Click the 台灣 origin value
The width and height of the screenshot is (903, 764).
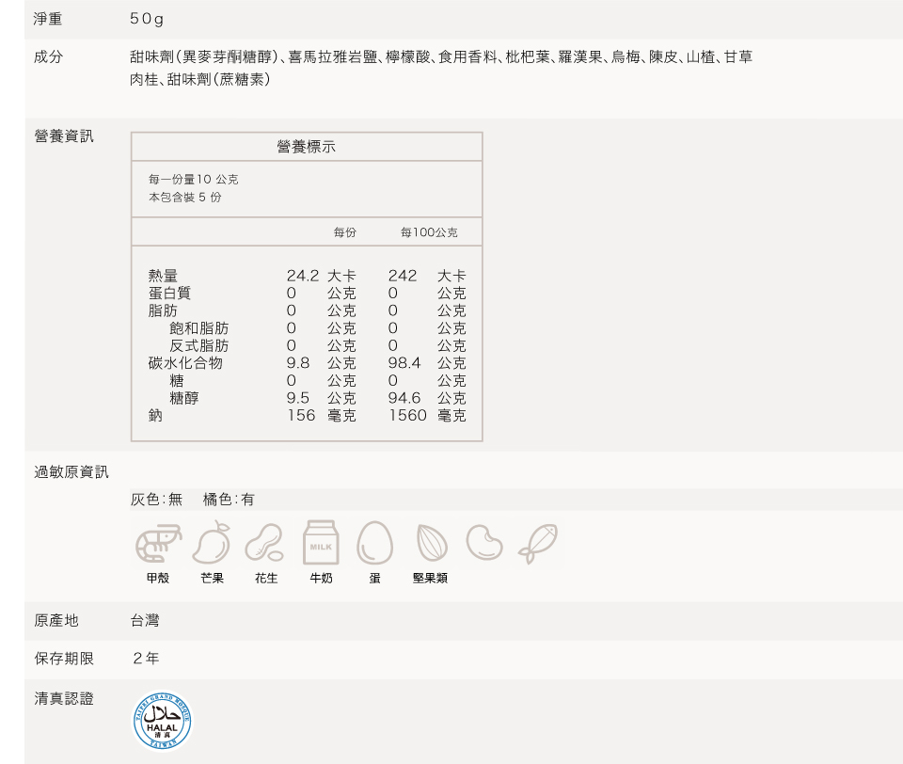(x=145, y=621)
